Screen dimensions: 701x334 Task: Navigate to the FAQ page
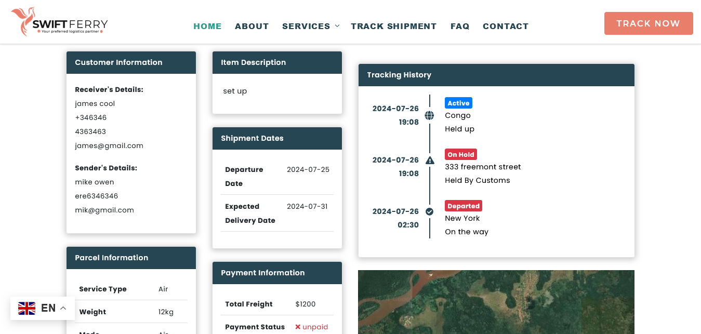[x=460, y=26]
